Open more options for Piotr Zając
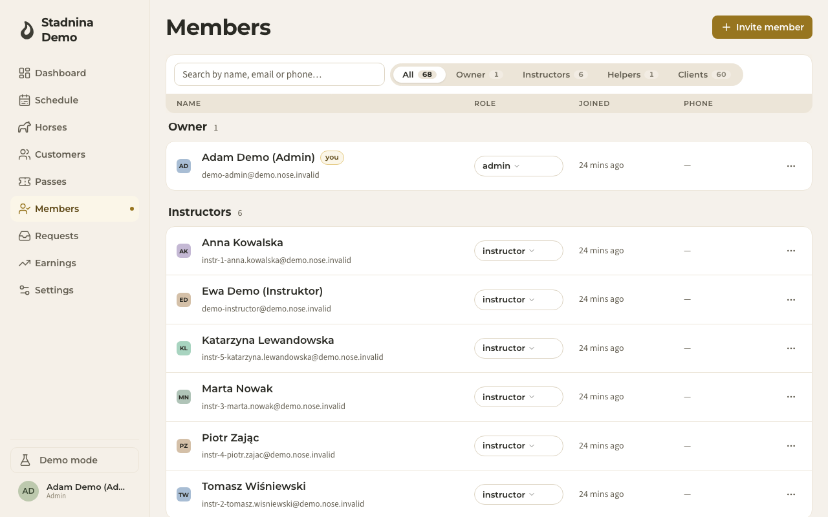Image resolution: width=828 pixels, height=517 pixels. click(x=790, y=446)
